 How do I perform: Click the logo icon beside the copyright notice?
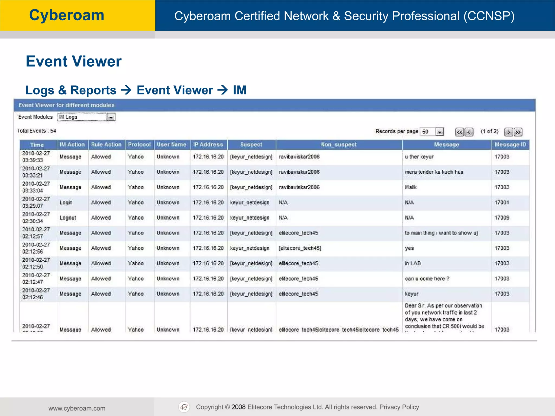pyautogui.click(x=184, y=407)
